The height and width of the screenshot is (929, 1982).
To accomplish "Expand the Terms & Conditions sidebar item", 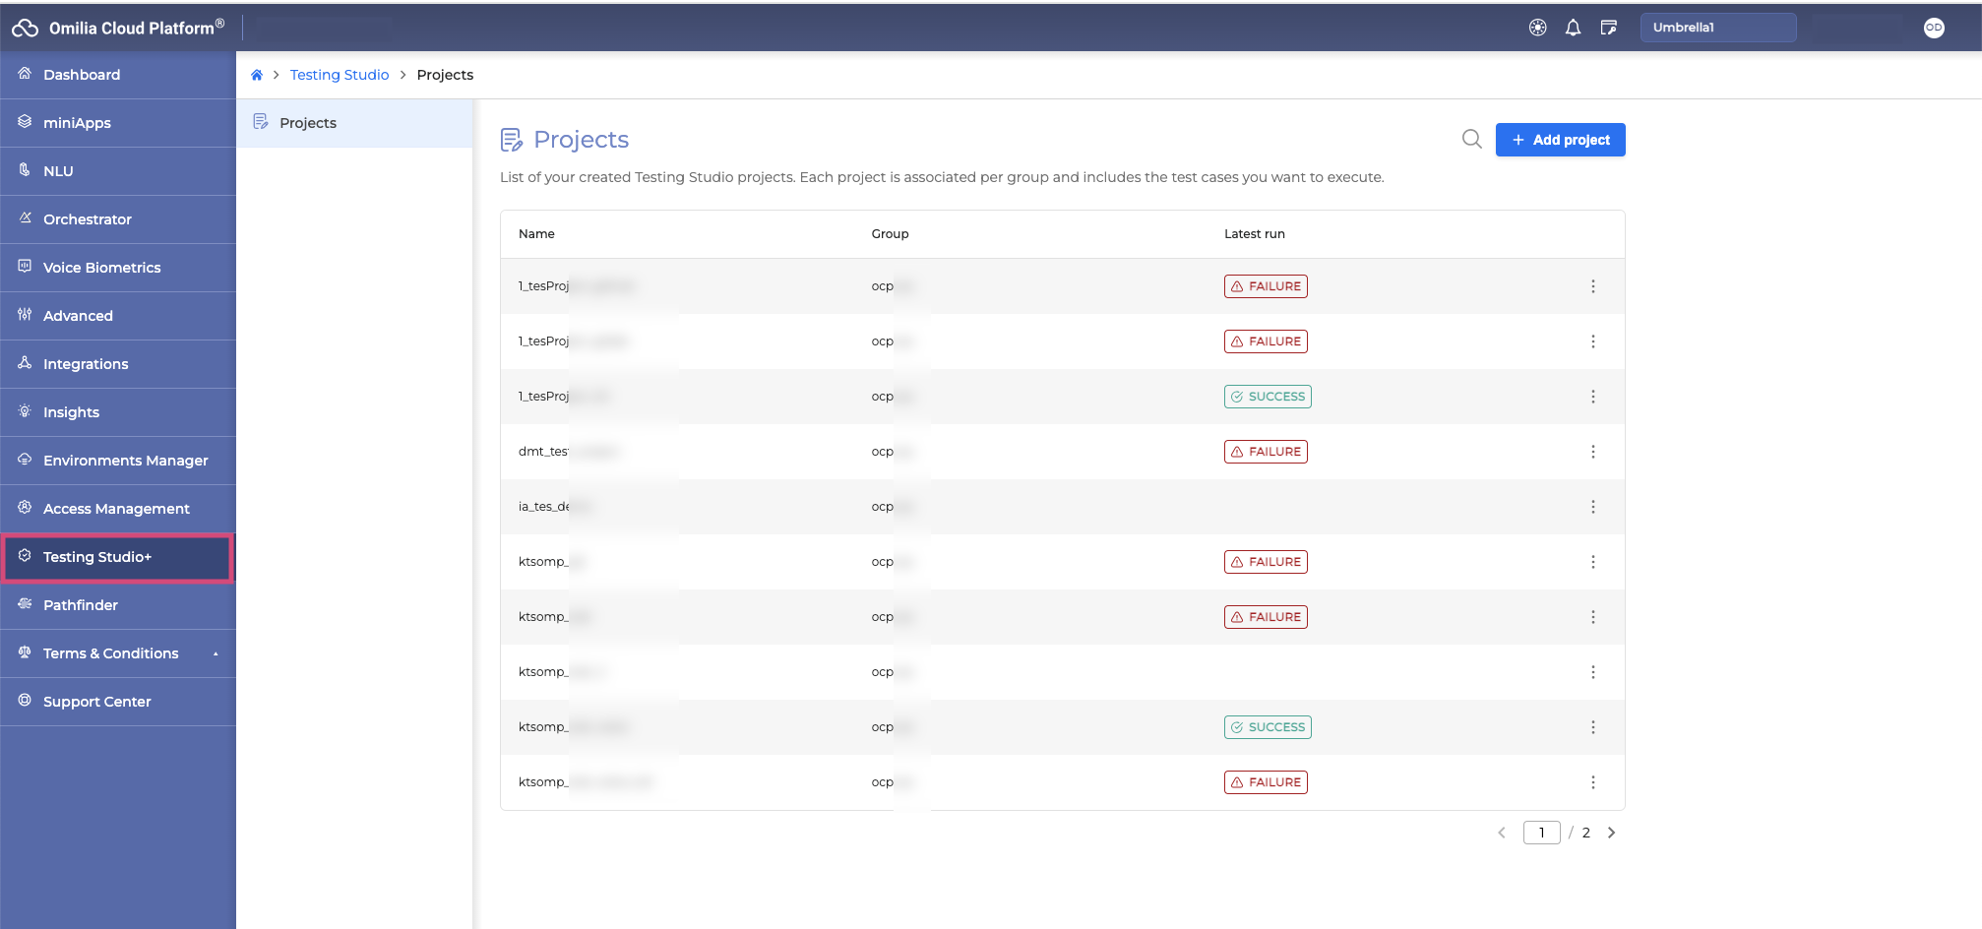I will click(x=216, y=653).
